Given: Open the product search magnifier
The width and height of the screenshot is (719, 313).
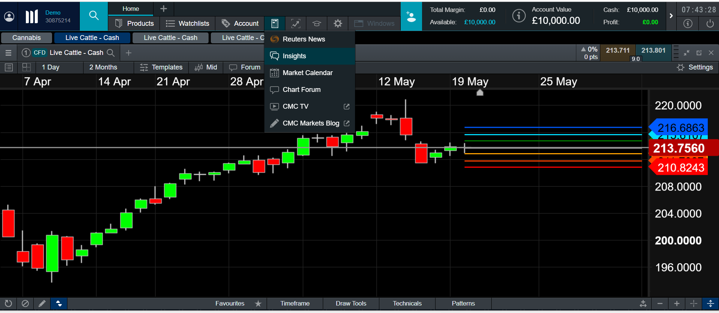Looking at the screenshot, I should tap(94, 16).
